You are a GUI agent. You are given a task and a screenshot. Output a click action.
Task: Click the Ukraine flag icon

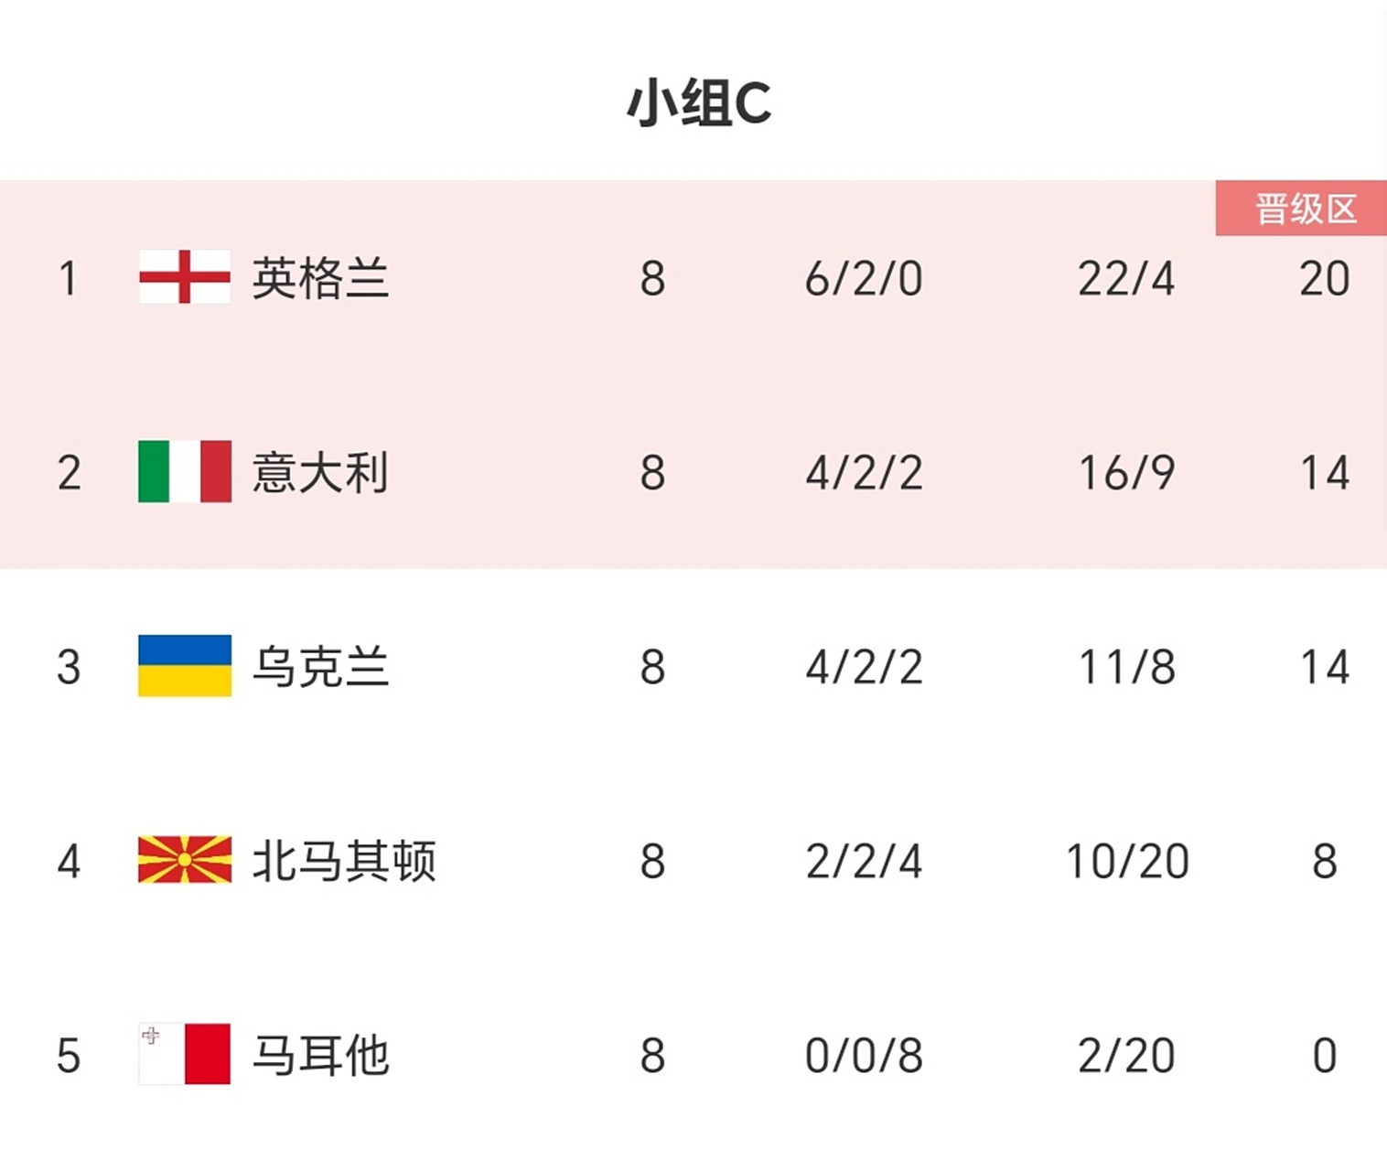(x=184, y=665)
